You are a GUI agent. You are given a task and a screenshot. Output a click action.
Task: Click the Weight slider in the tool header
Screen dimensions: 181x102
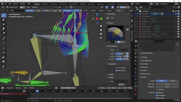coord(33,11)
